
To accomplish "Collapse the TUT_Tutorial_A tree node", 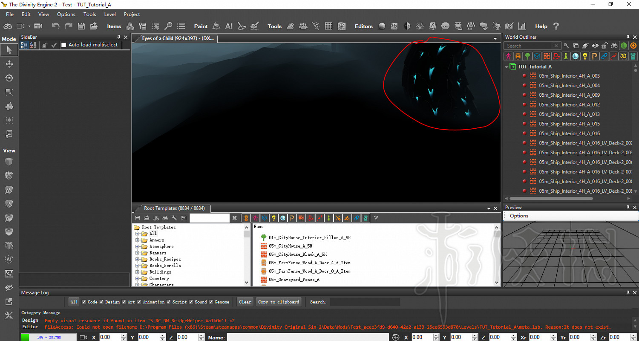I will point(507,66).
